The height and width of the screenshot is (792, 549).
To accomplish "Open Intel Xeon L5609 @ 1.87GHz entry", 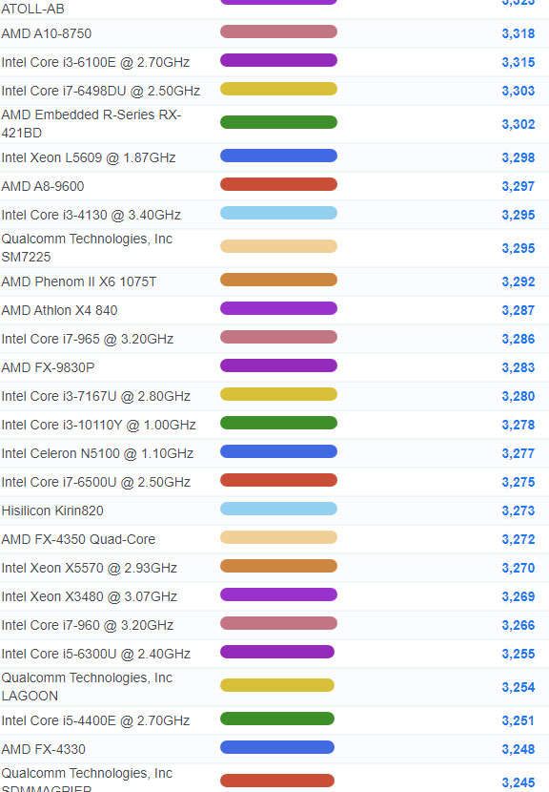I will point(89,157).
